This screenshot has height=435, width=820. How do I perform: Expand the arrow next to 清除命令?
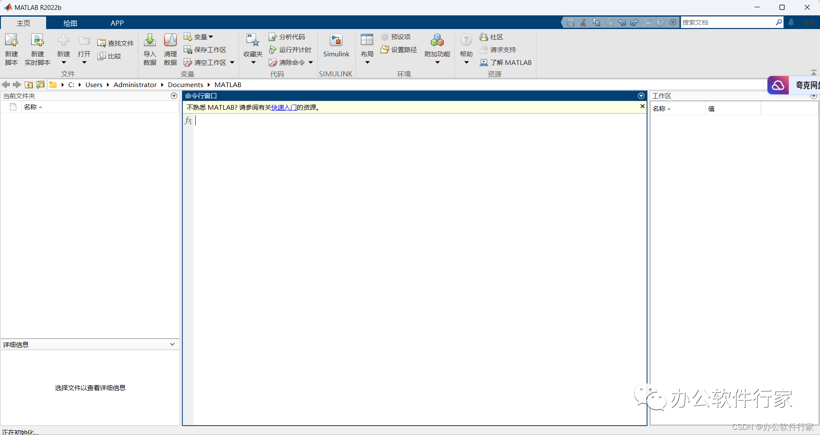coord(311,62)
